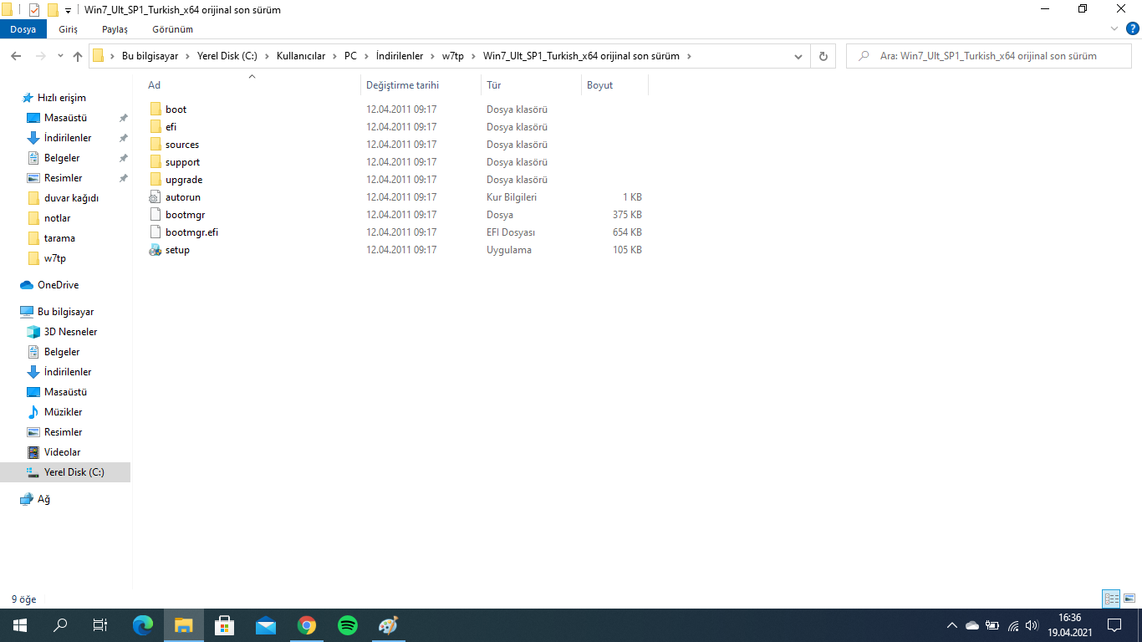Open the Paint app on taskbar
This screenshot has width=1142, height=642.
(389, 625)
